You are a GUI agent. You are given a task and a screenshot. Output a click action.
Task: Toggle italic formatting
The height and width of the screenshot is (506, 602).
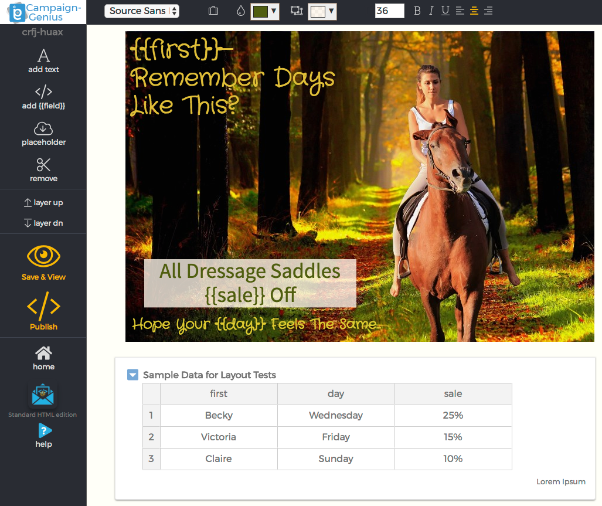[431, 11]
